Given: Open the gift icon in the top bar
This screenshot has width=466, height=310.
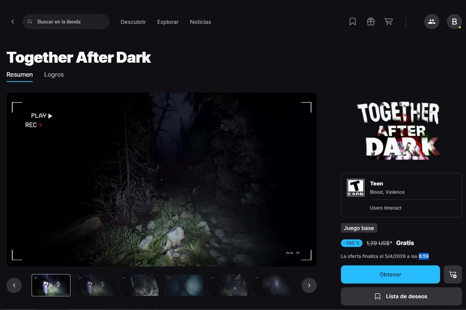Looking at the screenshot, I should tap(370, 22).
